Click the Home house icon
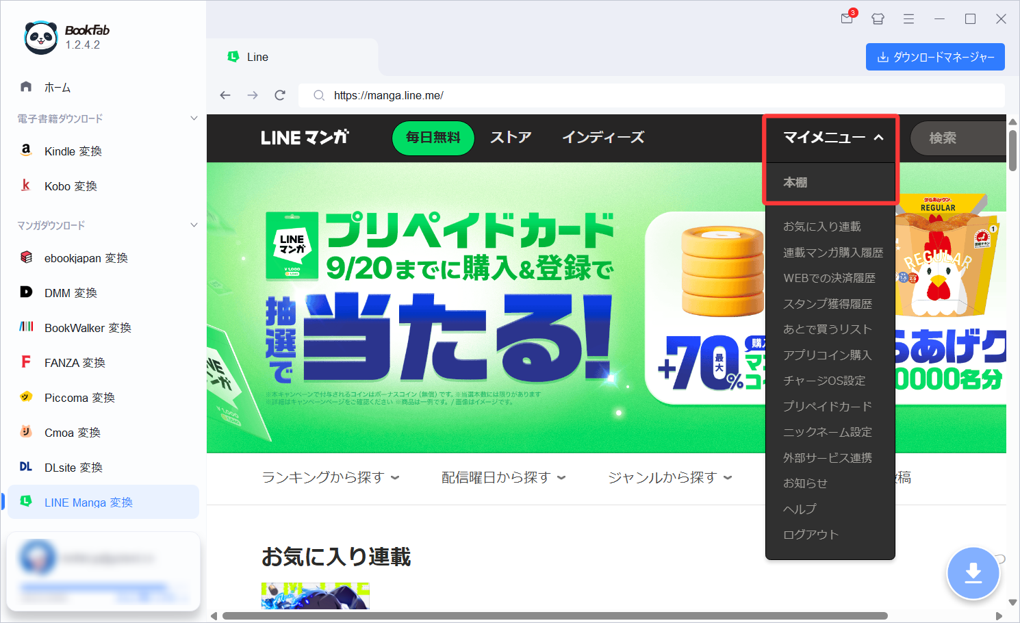The width and height of the screenshot is (1020, 623). [26, 86]
